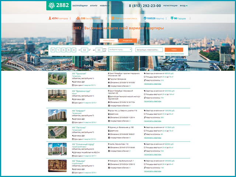Open the ЖК "Алфавит" title link
Viewport: 236px width, 177px height.
coord(79,111)
